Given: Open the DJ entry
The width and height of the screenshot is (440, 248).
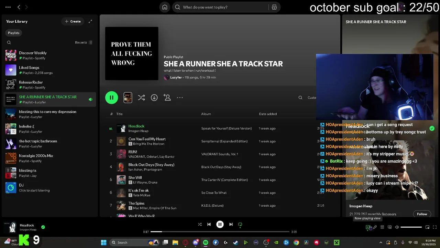Looking at the screenshot, I should point(50,187).
